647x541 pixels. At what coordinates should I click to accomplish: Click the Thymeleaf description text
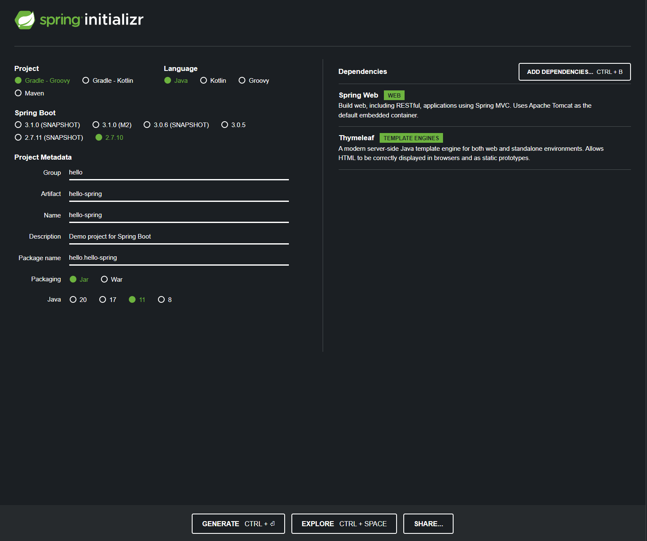471,153
